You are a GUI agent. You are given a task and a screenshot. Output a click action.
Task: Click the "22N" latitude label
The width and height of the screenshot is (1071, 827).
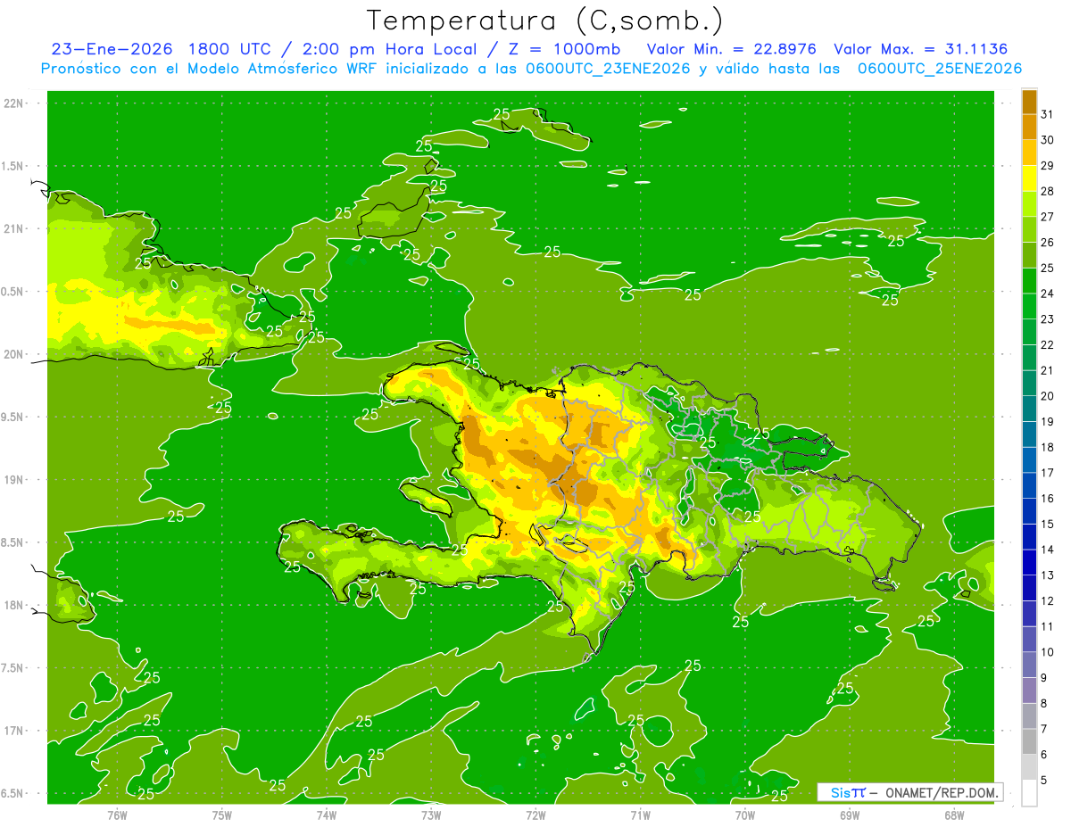(x=13, y=103)
